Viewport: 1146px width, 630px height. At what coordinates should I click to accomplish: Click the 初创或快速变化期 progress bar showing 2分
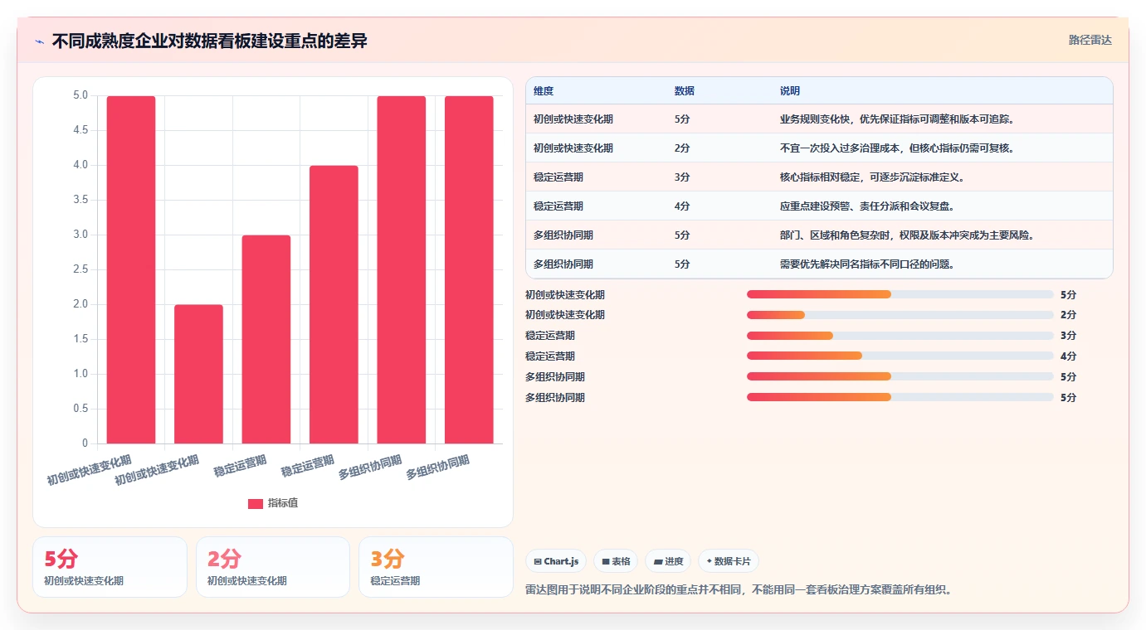(900, 315)
